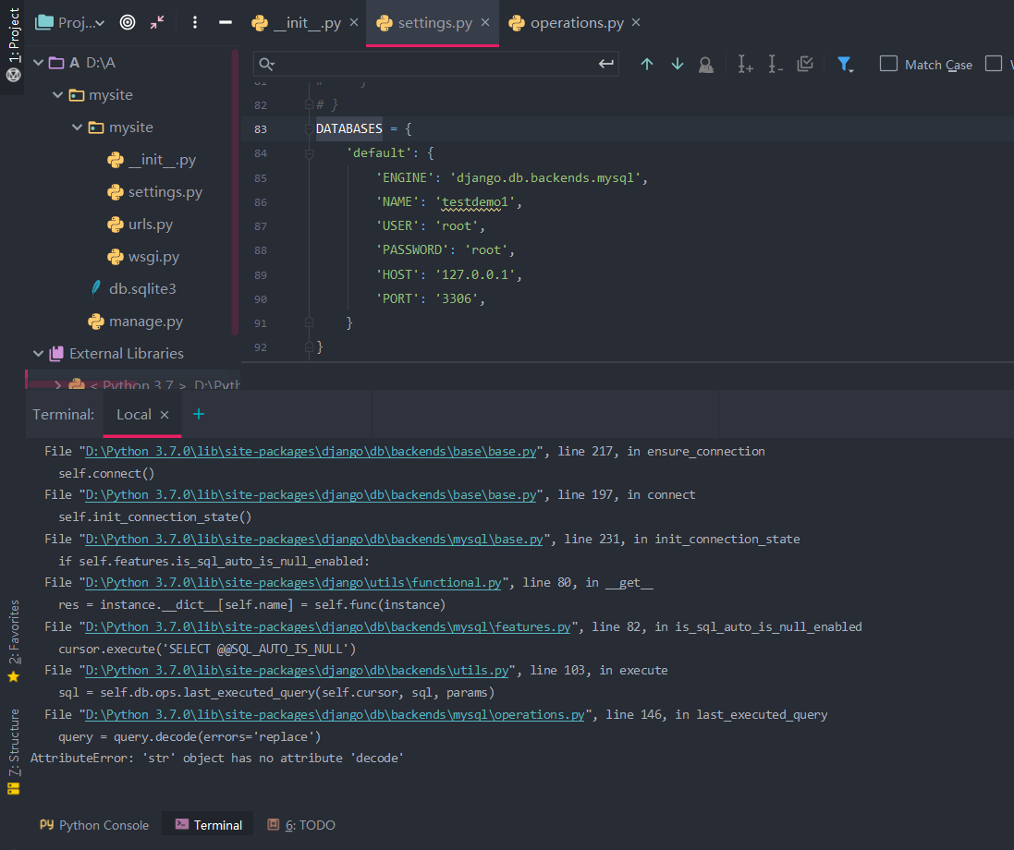
Task: Click 'testdemo1' database name in editor
Action: click(x=475, y=202)
